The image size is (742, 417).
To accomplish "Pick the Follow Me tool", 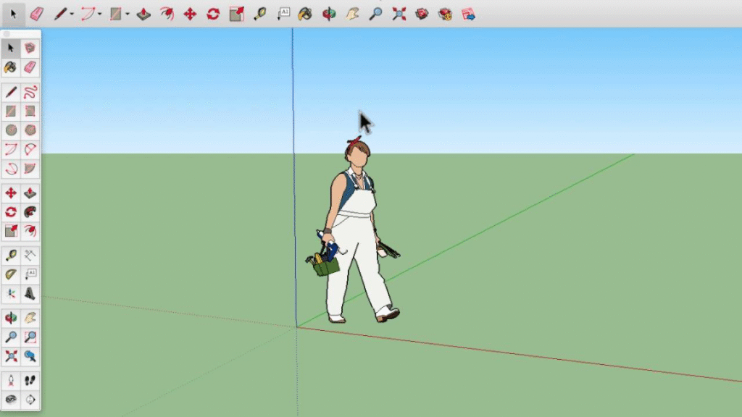I will 30,212.
